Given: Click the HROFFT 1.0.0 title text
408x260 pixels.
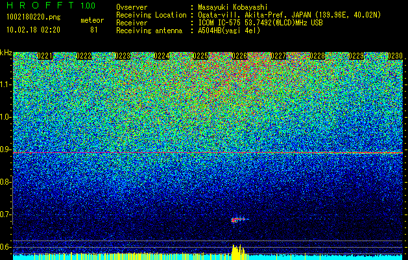Looking at the screenshot, I should [x=51, y=5].
